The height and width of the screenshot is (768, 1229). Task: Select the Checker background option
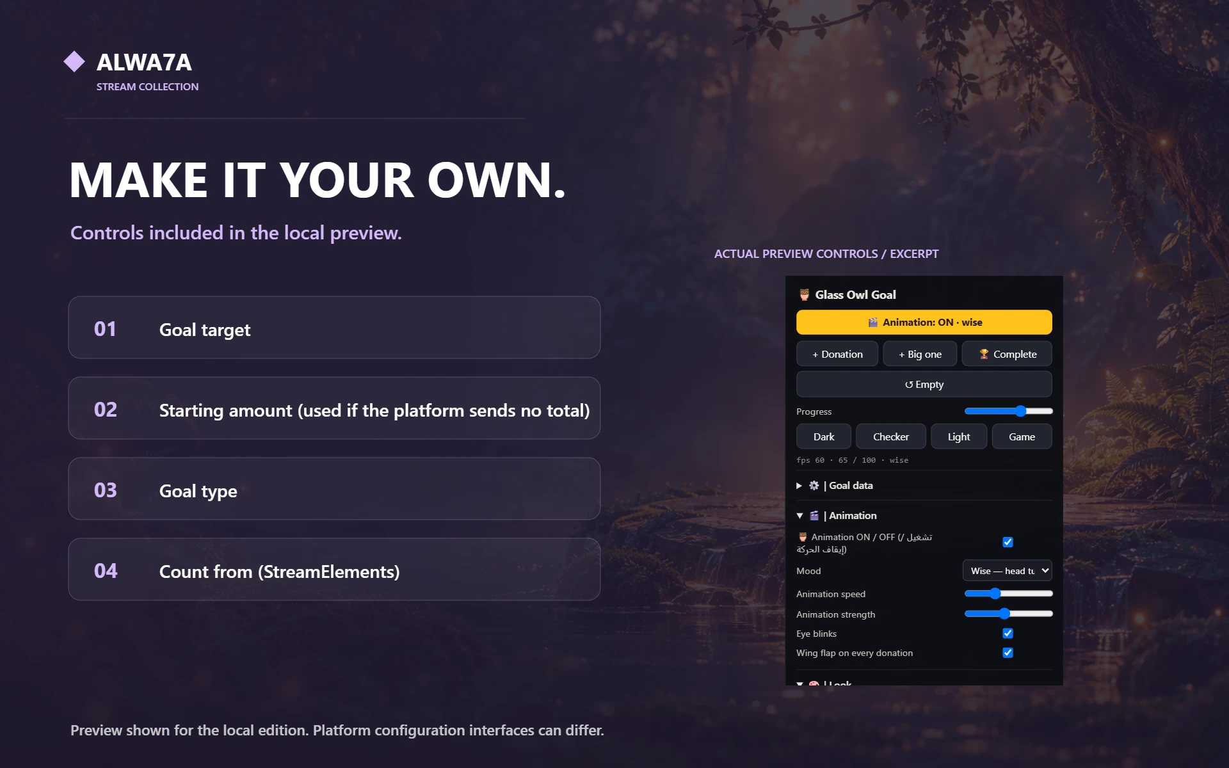(891, 436)
